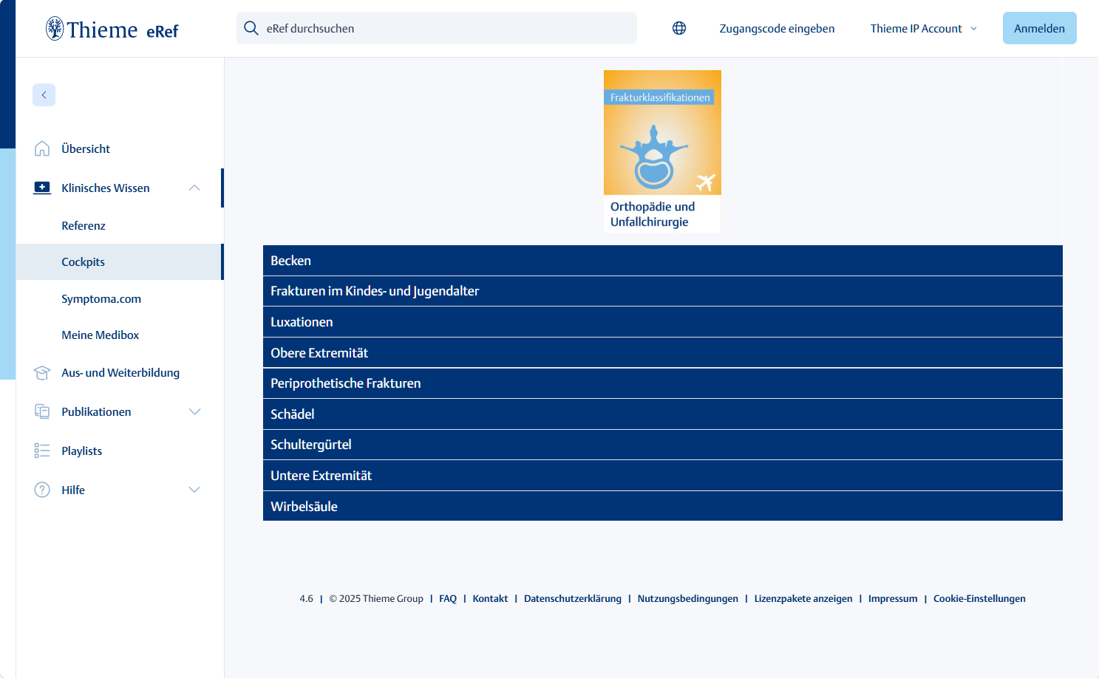Click the eRef durchsuchen search field
The image size is (1099, 678).
[x=437, y=28]
